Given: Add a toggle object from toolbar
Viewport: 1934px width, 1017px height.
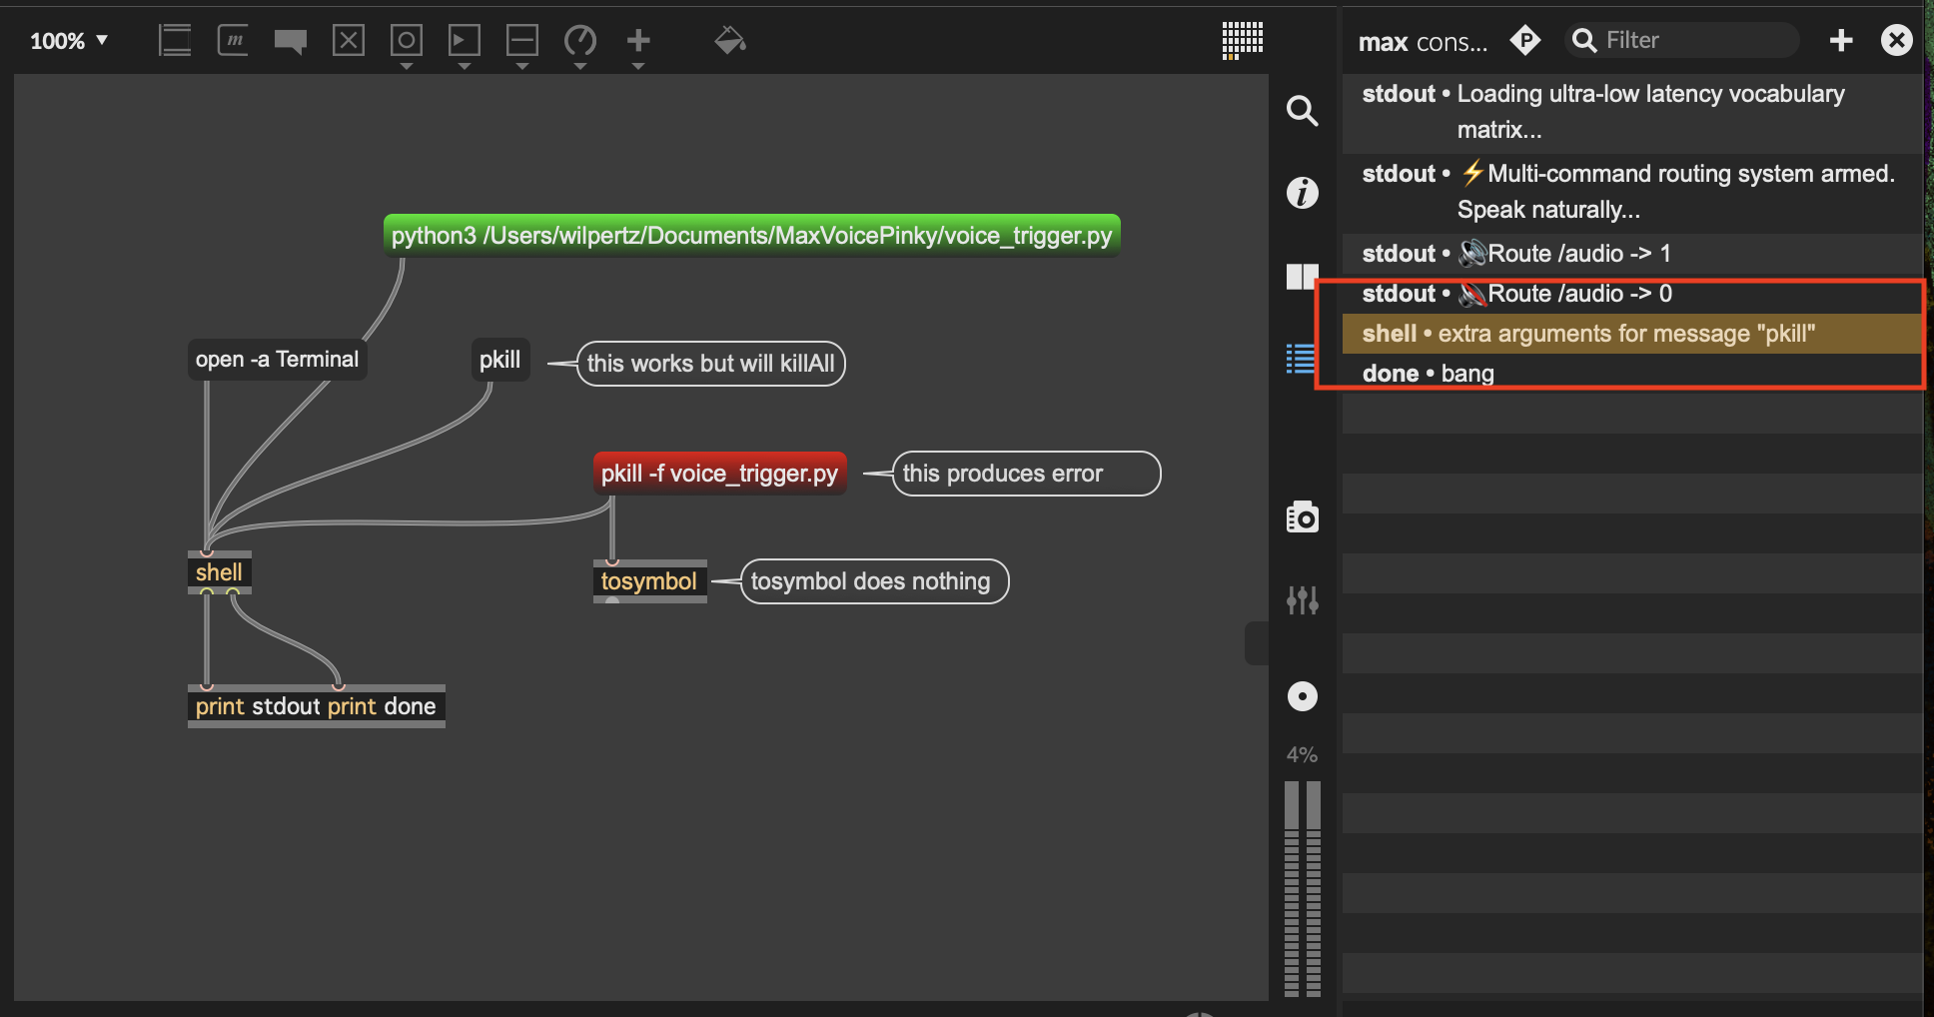Looking at the screenshot, I should (x=348, y=41).
